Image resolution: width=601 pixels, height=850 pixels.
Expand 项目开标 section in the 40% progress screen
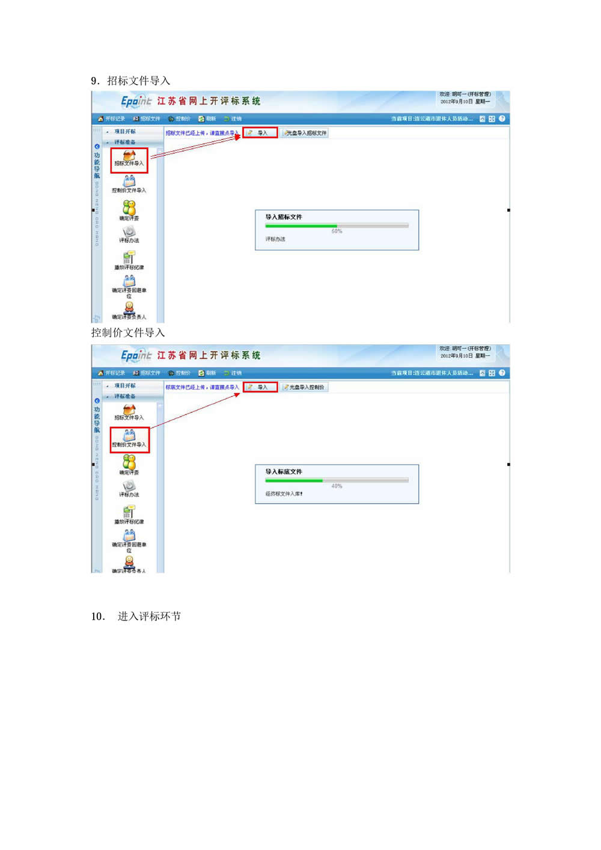click(x=125, y=385)
